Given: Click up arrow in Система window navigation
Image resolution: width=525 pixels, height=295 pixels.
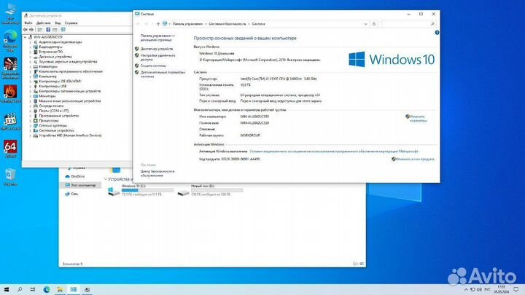Looking at the screenshot, I should coord(158,24).
